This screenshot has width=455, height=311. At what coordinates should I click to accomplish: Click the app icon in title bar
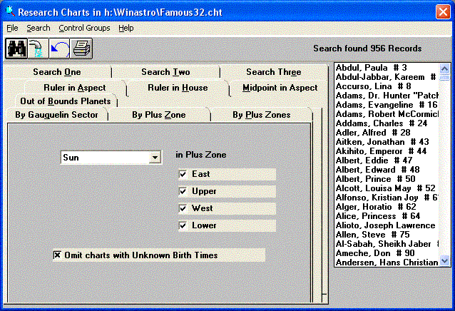pyautogui.click(x=9, y=11)
